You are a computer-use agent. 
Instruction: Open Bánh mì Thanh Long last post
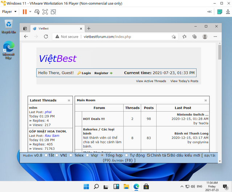[191, 133]
